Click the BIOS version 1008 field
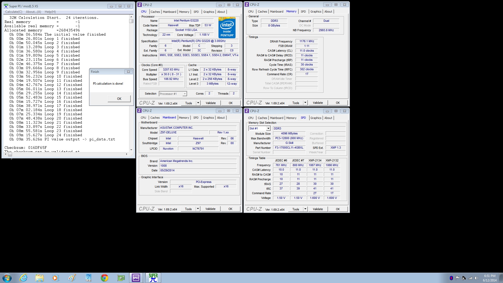The height and width of the screenshot is (283, 503). tap(198, 166)
